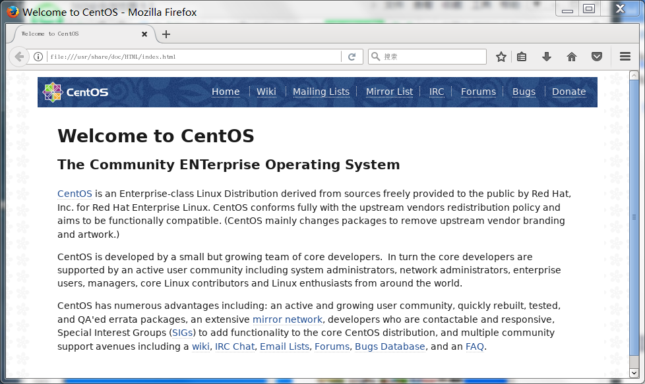Open the downloads arrow icon
This screenshot has height=384, width=645.
coord(546,57)
